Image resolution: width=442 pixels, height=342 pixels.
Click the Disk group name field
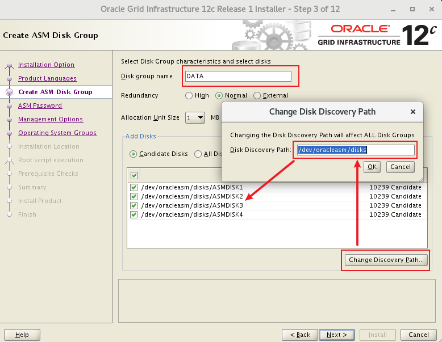point(237,76)
